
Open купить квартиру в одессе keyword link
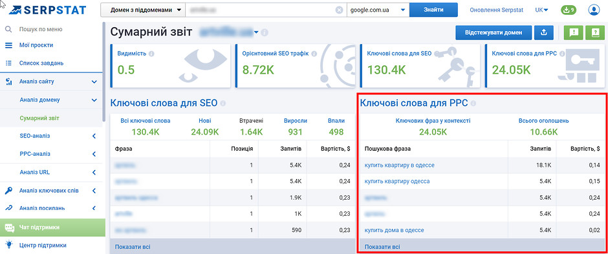(399, 165)
